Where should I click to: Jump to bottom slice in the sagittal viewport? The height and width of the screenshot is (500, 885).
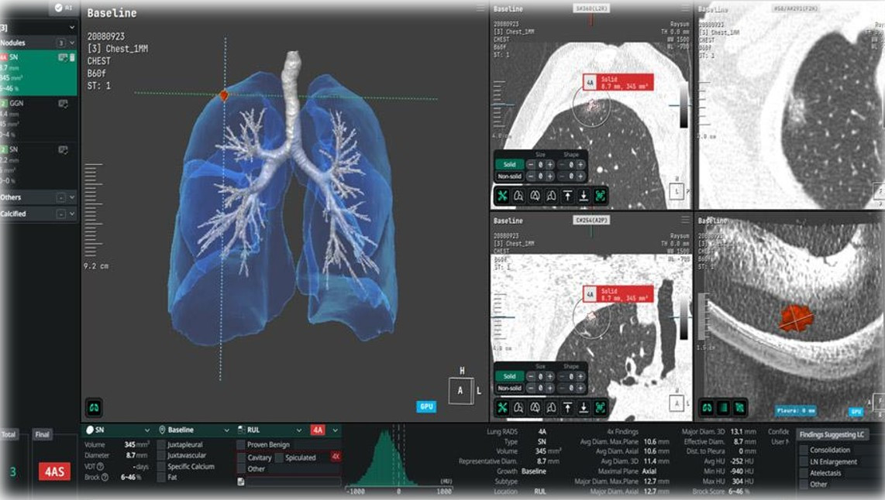[x=584, y=196]
